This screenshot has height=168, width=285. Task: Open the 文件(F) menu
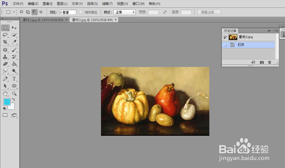[18, 4]
